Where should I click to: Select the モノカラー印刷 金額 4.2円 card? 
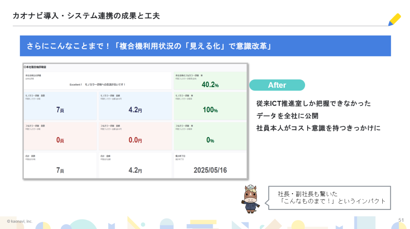[x=135, y=106]
